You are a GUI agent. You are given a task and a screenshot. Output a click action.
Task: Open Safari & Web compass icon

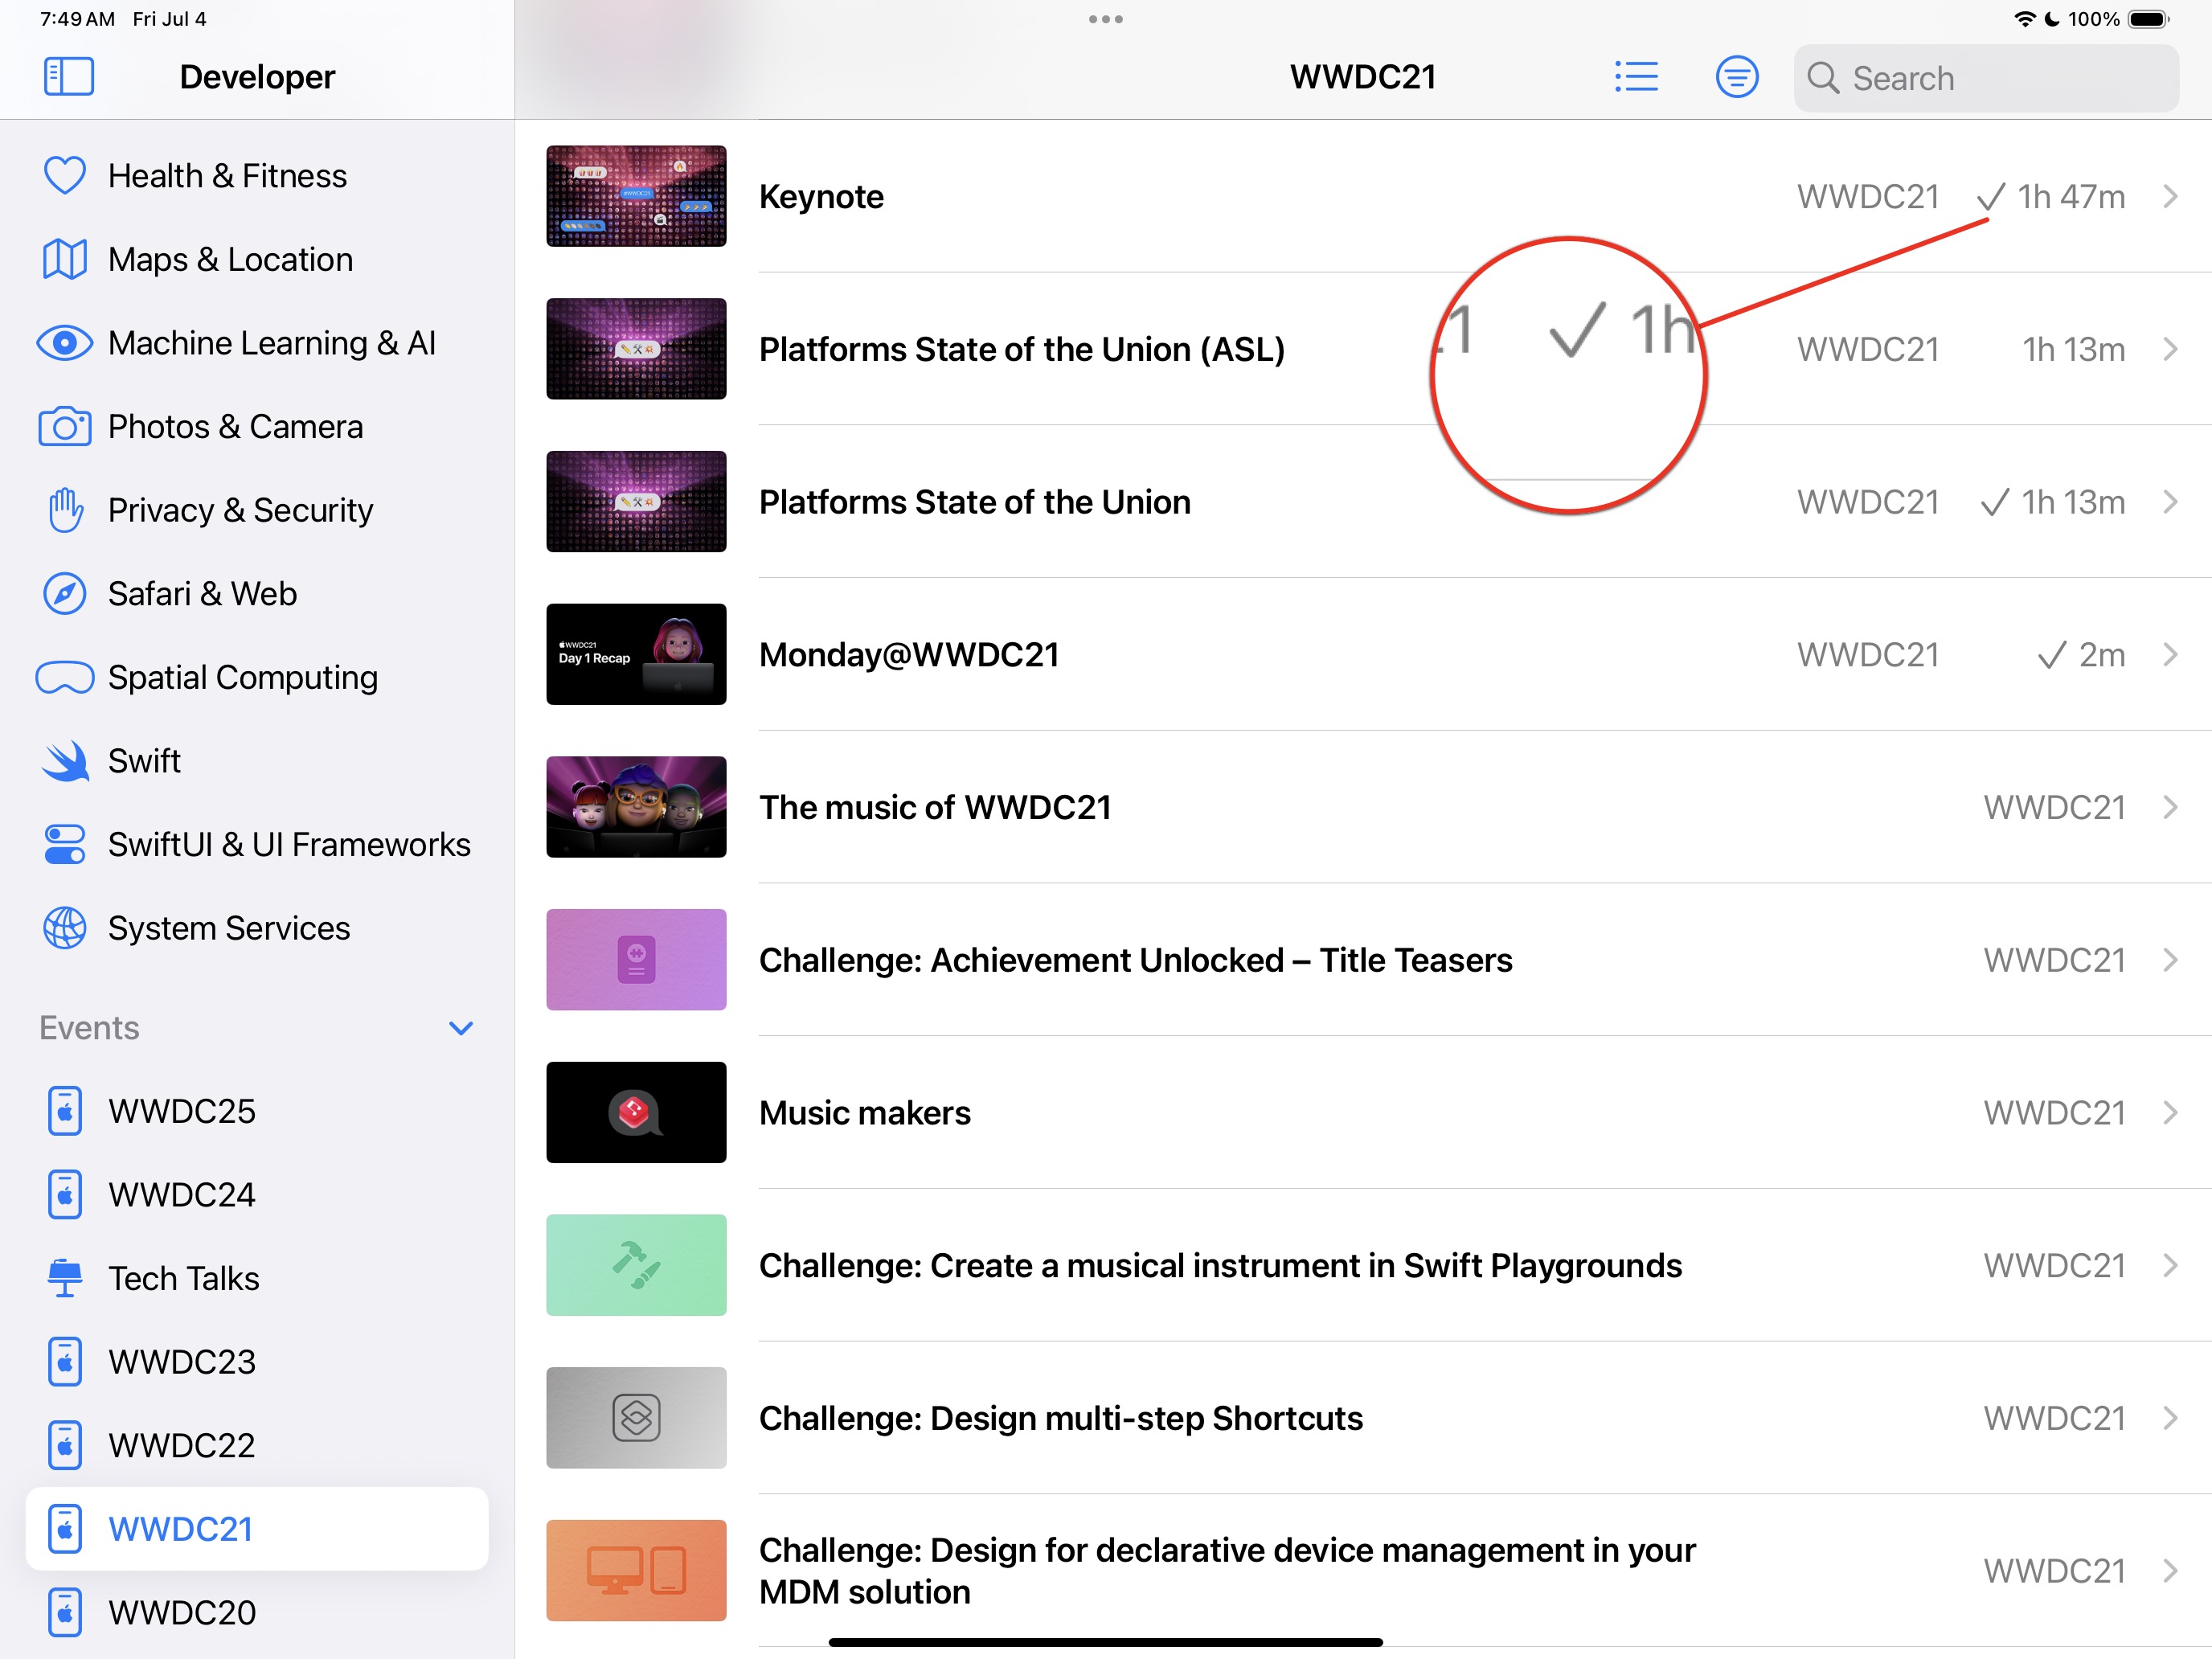tap(65, 594)
